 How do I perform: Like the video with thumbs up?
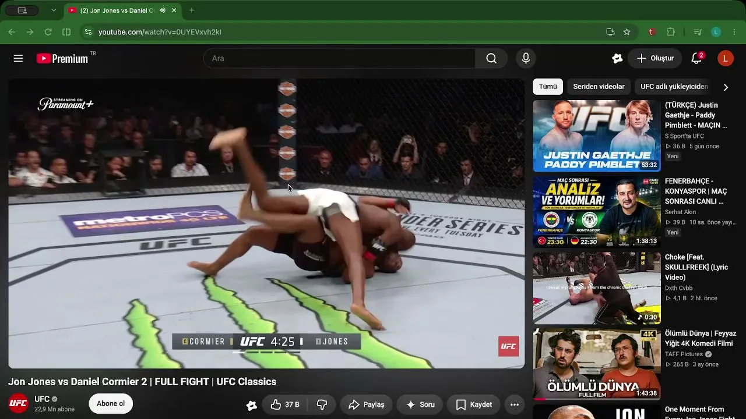pyautogui.click(x=285, y=404)
